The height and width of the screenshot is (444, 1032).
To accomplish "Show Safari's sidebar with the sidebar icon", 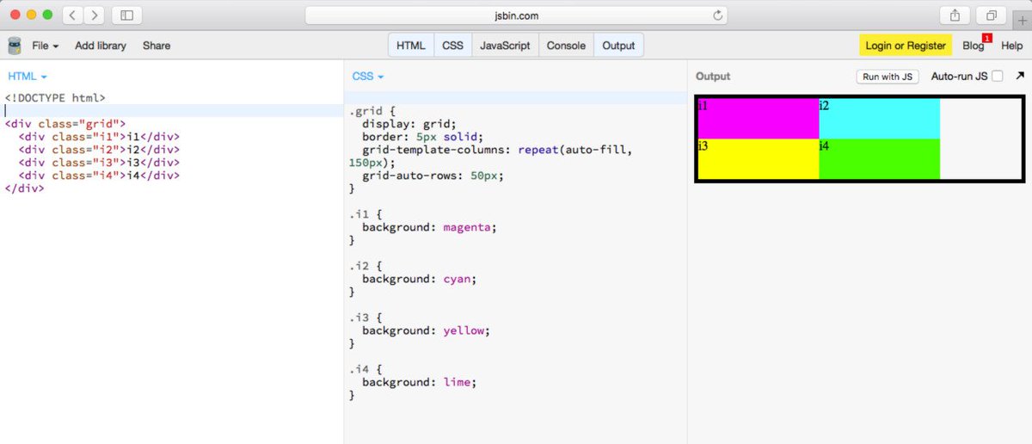I will 127,15.
